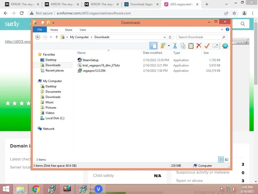Image resolution: width=258 pixels, height=194 pixels.
Task: Open the File menu tab
Action: pyautogui.click(x=40, y=30)
